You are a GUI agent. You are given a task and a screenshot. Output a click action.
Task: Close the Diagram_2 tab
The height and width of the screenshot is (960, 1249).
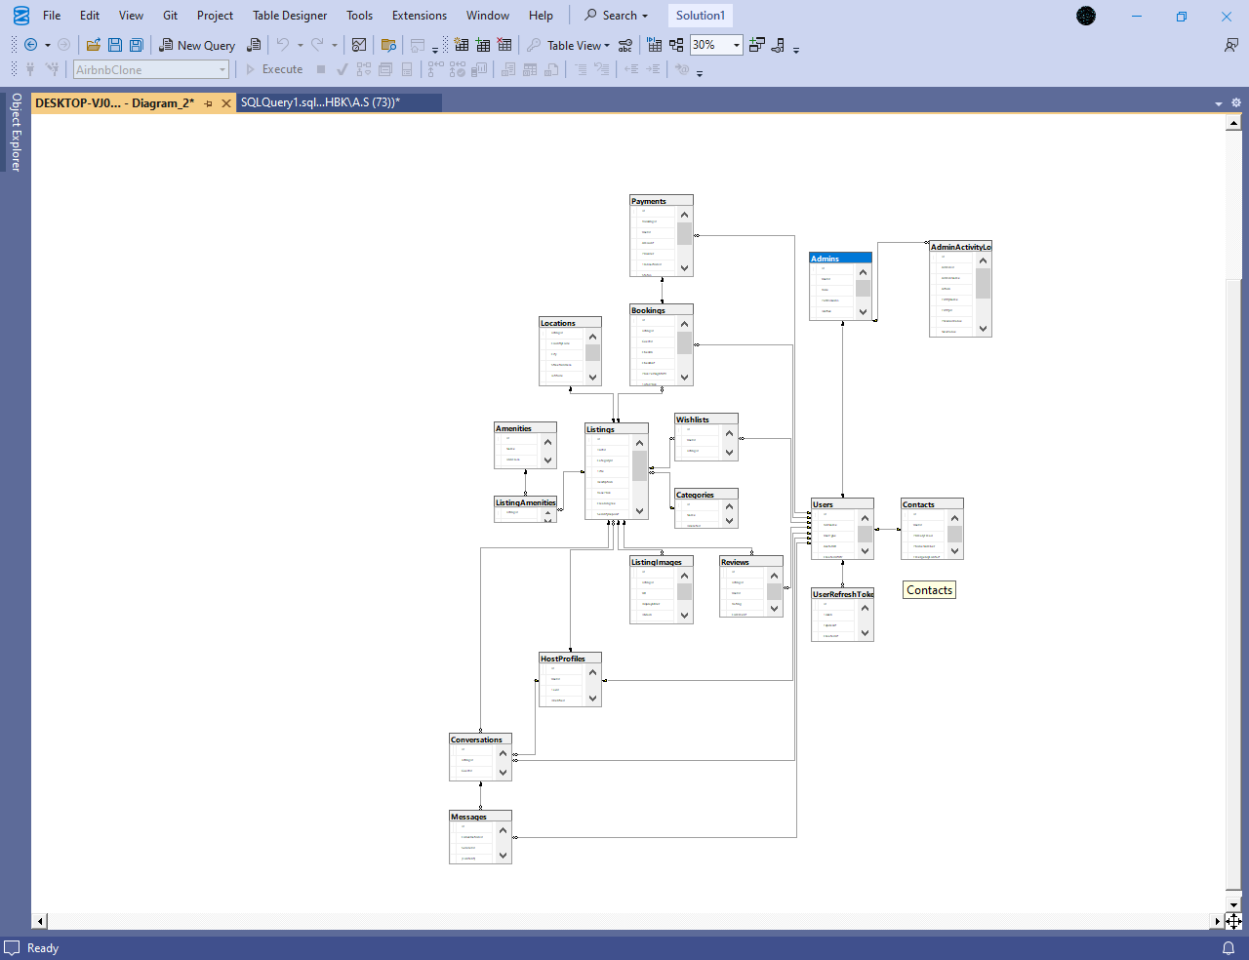pos(226,103)
